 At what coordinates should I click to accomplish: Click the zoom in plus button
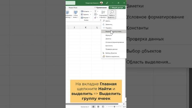coord(121,107)
